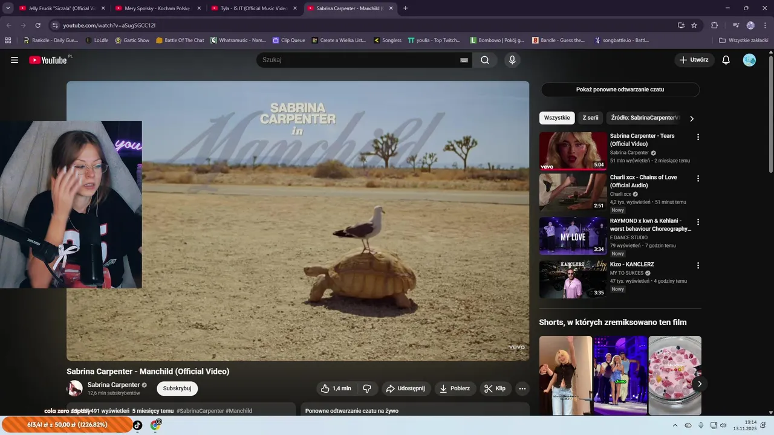Open Charli xcx Chains of Love thumbnail
774x435 pixels.
(x=573, y=193)
